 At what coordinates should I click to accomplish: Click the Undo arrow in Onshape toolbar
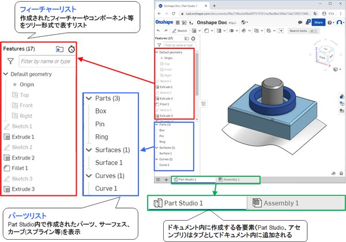coord(158,31)
